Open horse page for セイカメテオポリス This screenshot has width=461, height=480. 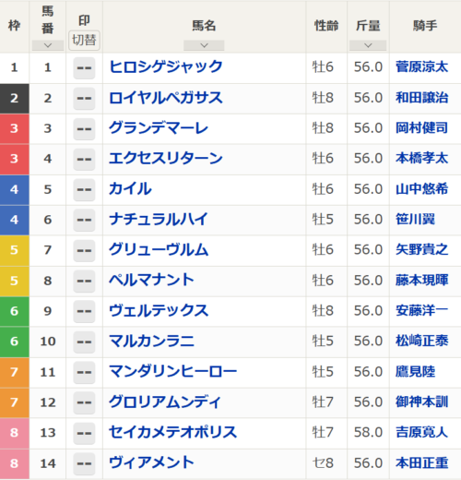coord(173,432)
